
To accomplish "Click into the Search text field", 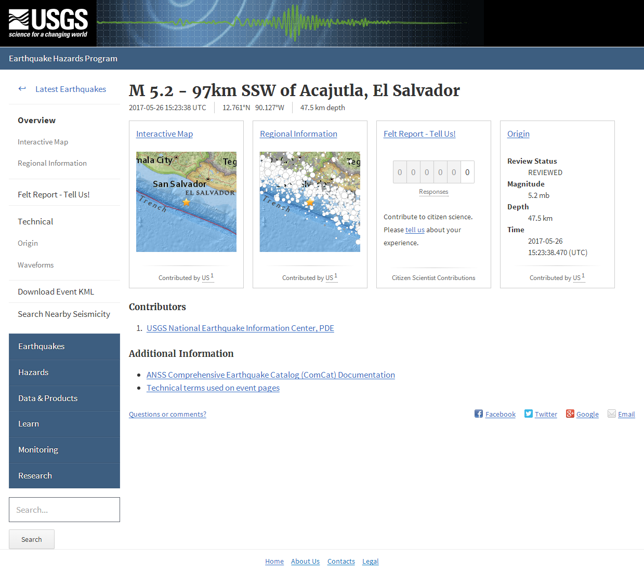I will (x=64, y=510).
